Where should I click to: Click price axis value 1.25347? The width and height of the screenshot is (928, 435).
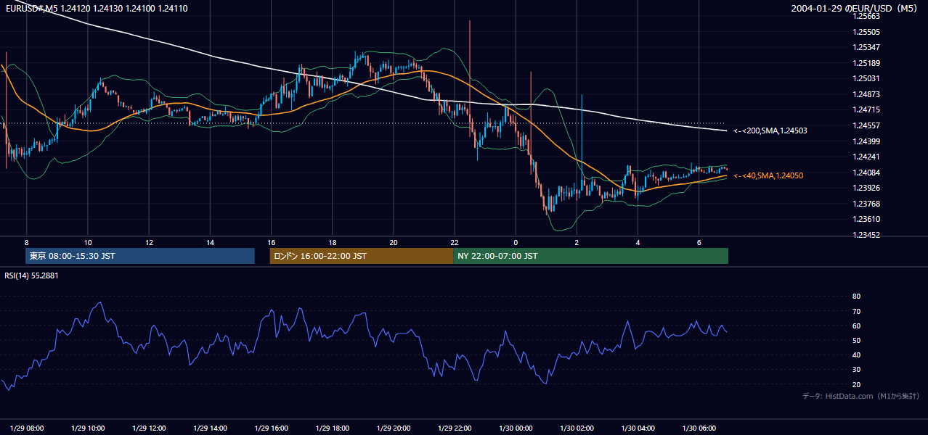pyautogui.click(x=867, y=47)
